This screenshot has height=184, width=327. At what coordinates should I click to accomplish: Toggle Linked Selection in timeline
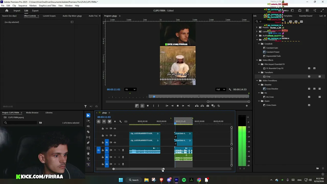pos(109,121)
